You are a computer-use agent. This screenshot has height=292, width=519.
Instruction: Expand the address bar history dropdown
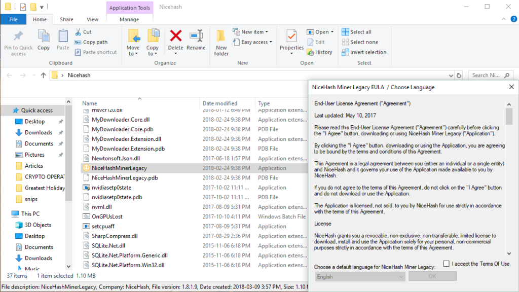(451, 76)
